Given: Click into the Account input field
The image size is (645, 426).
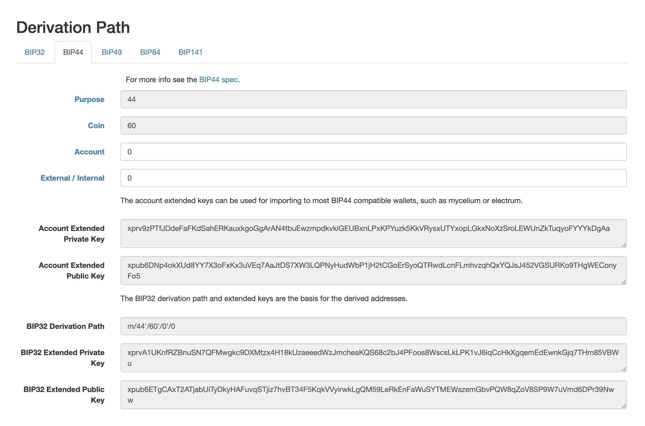Looking at the screenshot, I should [x=374, y=152].
